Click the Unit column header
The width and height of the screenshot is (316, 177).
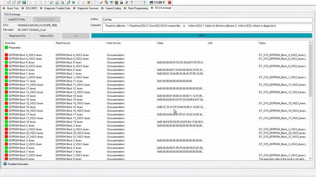(210, 43)
